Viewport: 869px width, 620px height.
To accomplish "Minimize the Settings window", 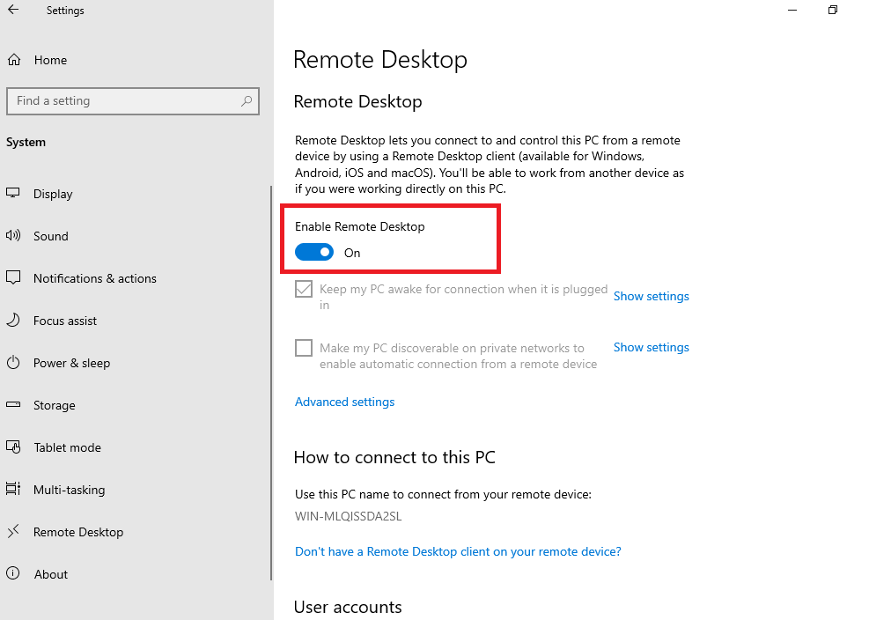I will click(792, 10).
